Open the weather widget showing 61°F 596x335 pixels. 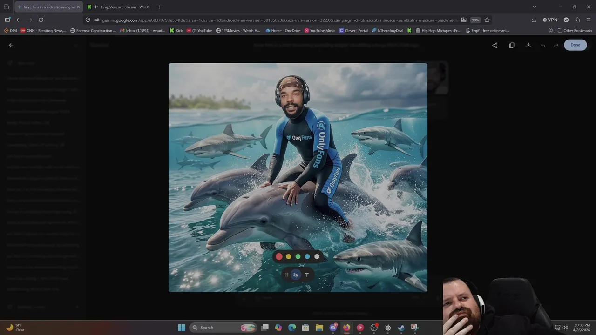coord(15,328)
